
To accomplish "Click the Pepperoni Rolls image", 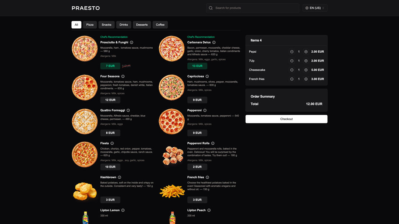I will [x=173, y=155].
